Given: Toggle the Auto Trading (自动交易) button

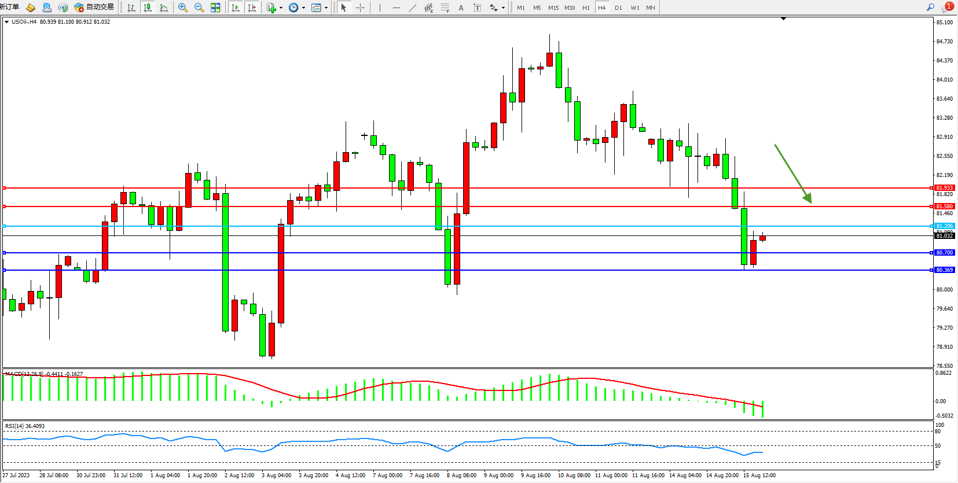Looking at the screenshot, I should tap(94, 8).
